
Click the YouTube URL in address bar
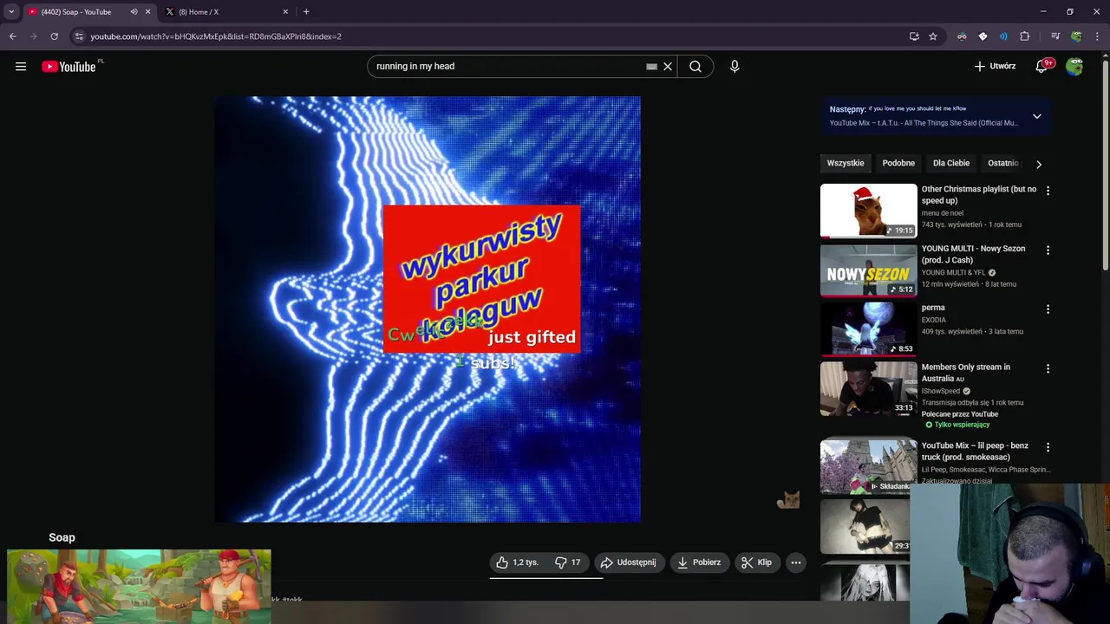click(216, 36)
